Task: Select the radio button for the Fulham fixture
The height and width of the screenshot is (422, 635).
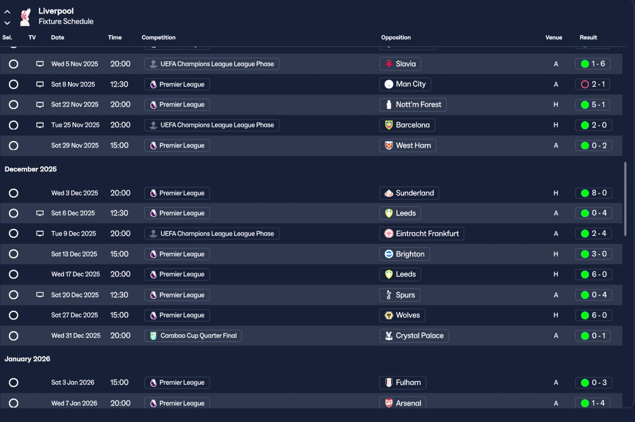Action: [x=13, y=383]
